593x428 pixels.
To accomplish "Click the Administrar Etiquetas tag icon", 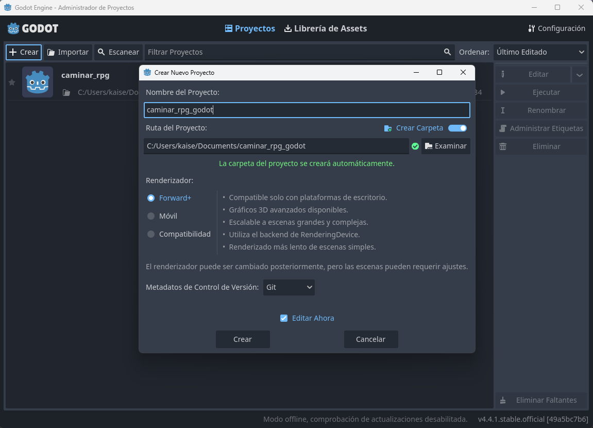I will [502, 128].
